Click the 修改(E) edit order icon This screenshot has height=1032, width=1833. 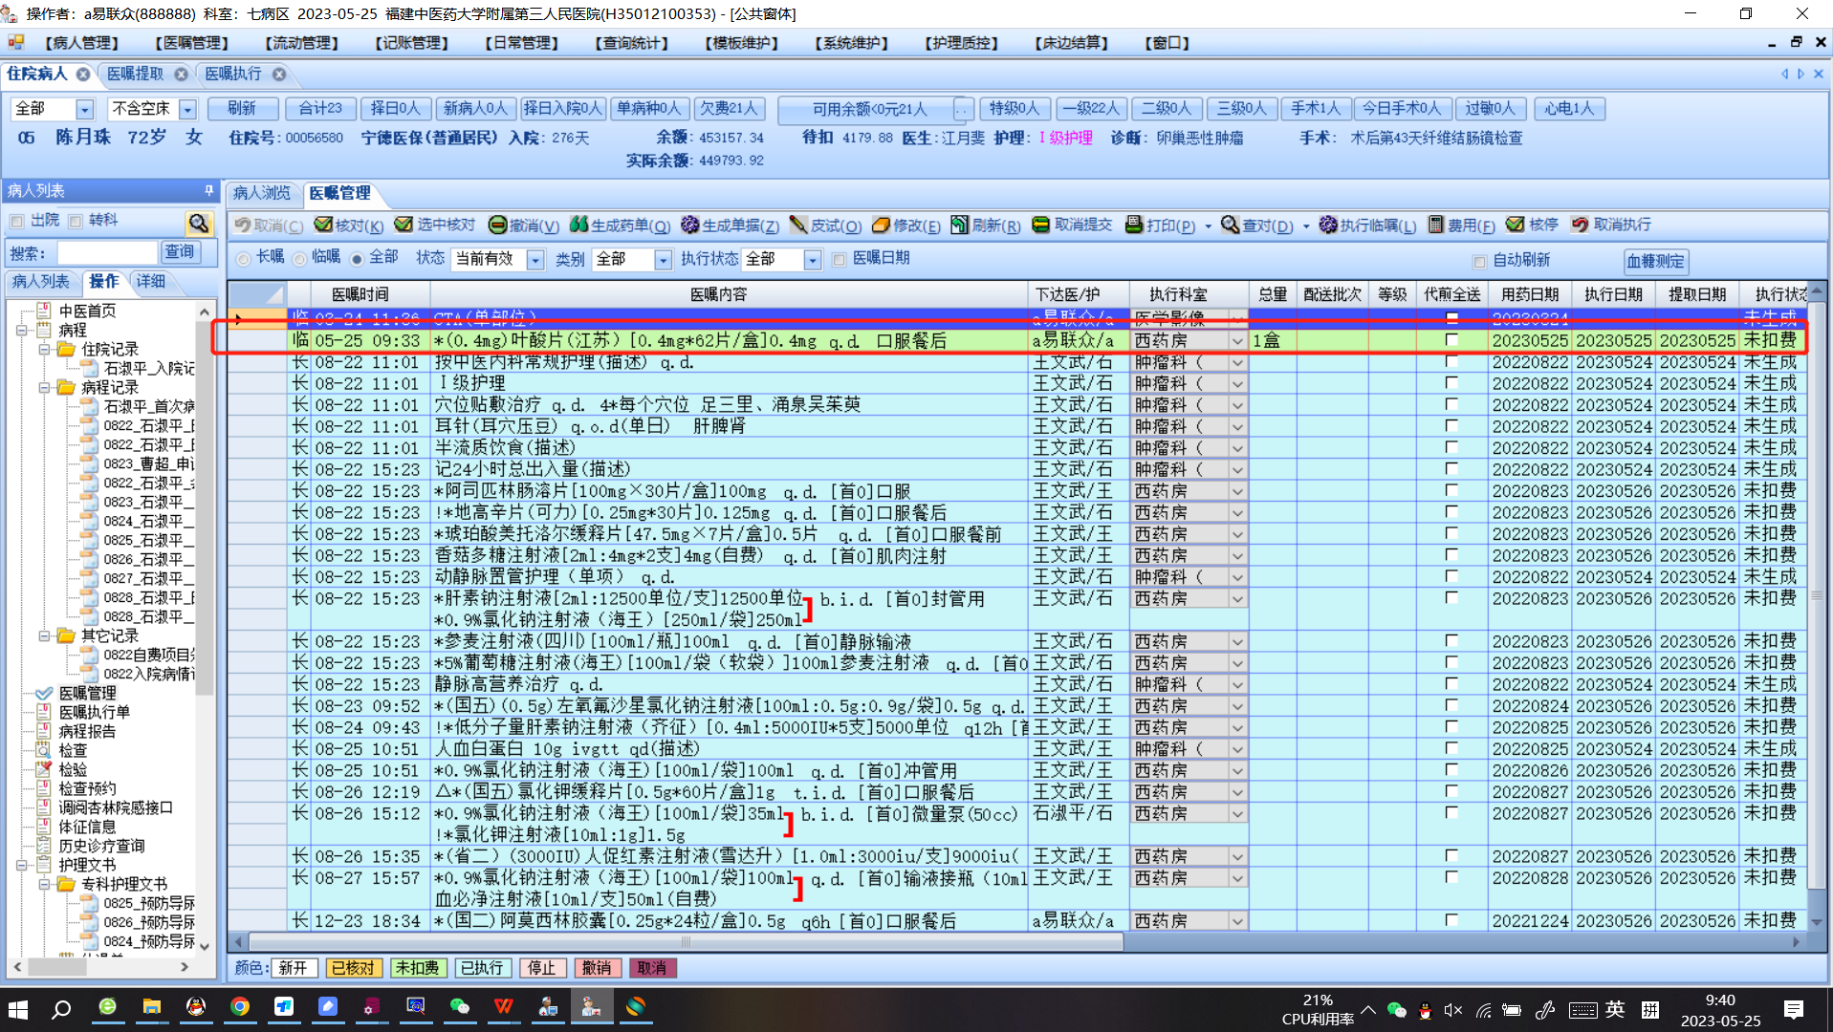[881, 225]
